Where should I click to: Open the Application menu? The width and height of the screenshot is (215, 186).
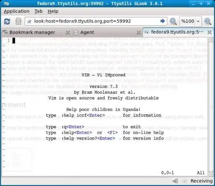tap(16, 11)
